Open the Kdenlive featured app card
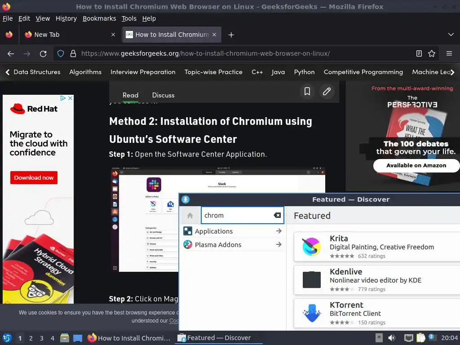 [x=377, y=280]
